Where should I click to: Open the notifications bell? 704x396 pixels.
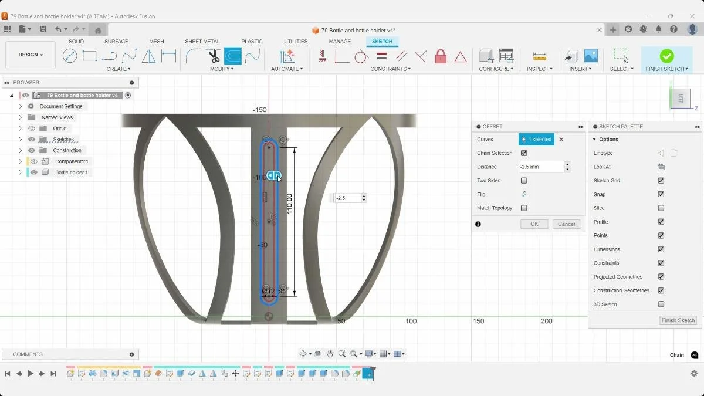pyautogui.click(x=659, y=29)
